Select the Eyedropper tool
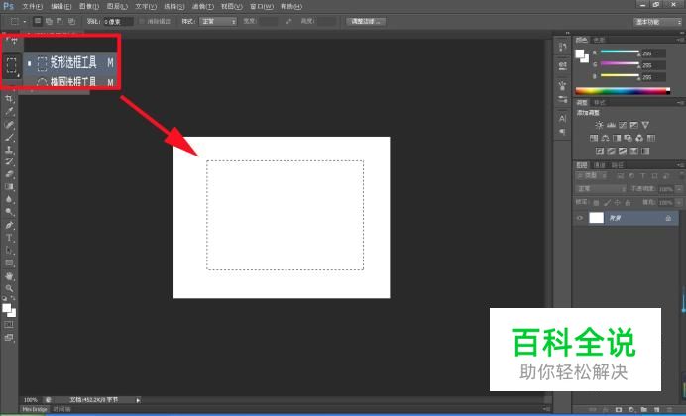Viewport: 686px width, 416px height. pos(9,112)
